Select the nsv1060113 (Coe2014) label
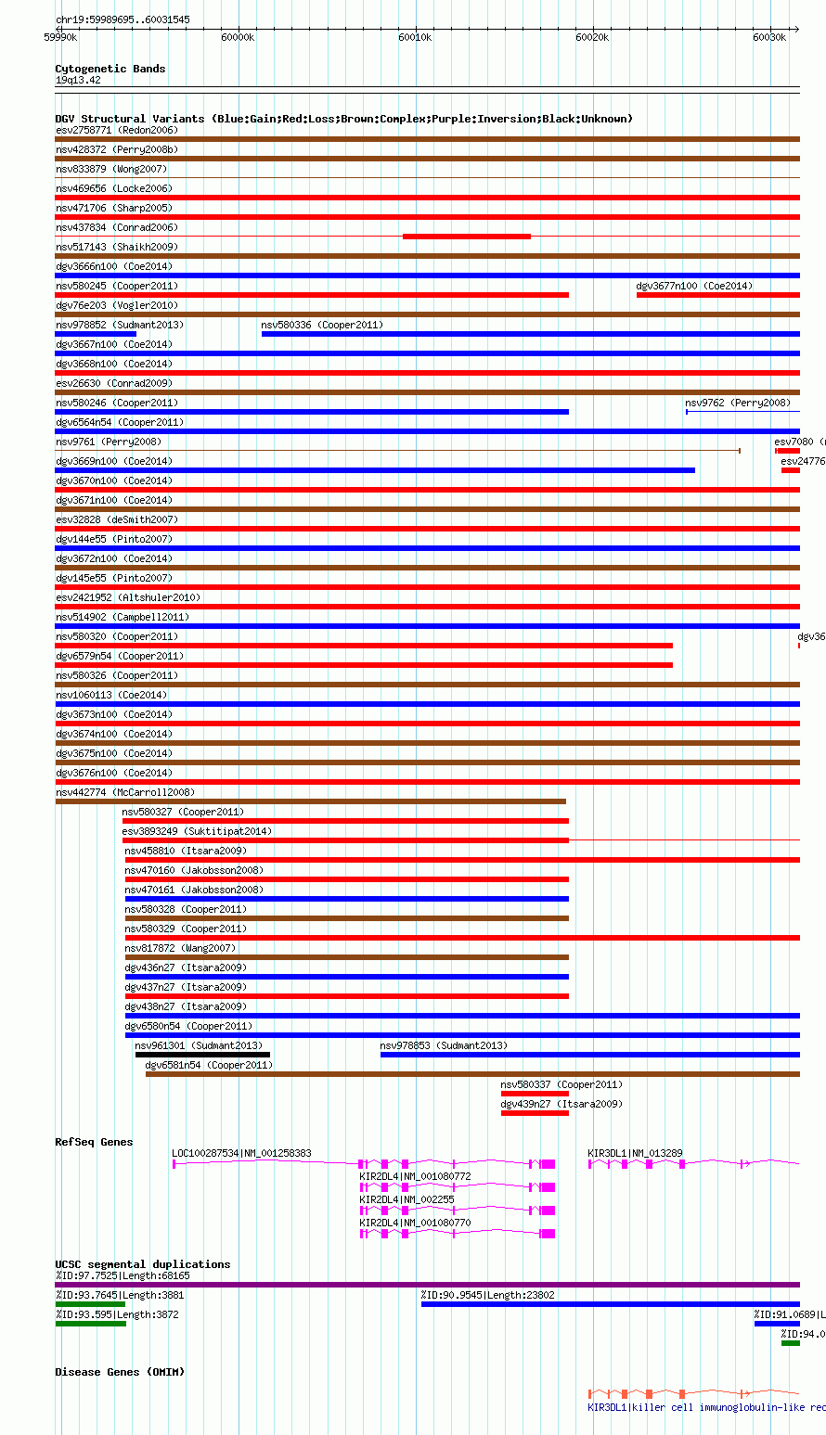Image resolution: width=826 pixels, height=1435 pixels. tap(111, 695)
